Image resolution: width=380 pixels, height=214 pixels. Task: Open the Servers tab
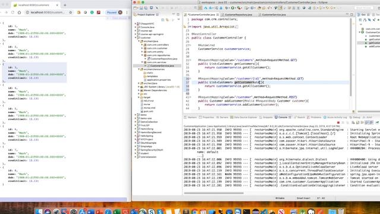pyautogui.click(x=222, y=118)
